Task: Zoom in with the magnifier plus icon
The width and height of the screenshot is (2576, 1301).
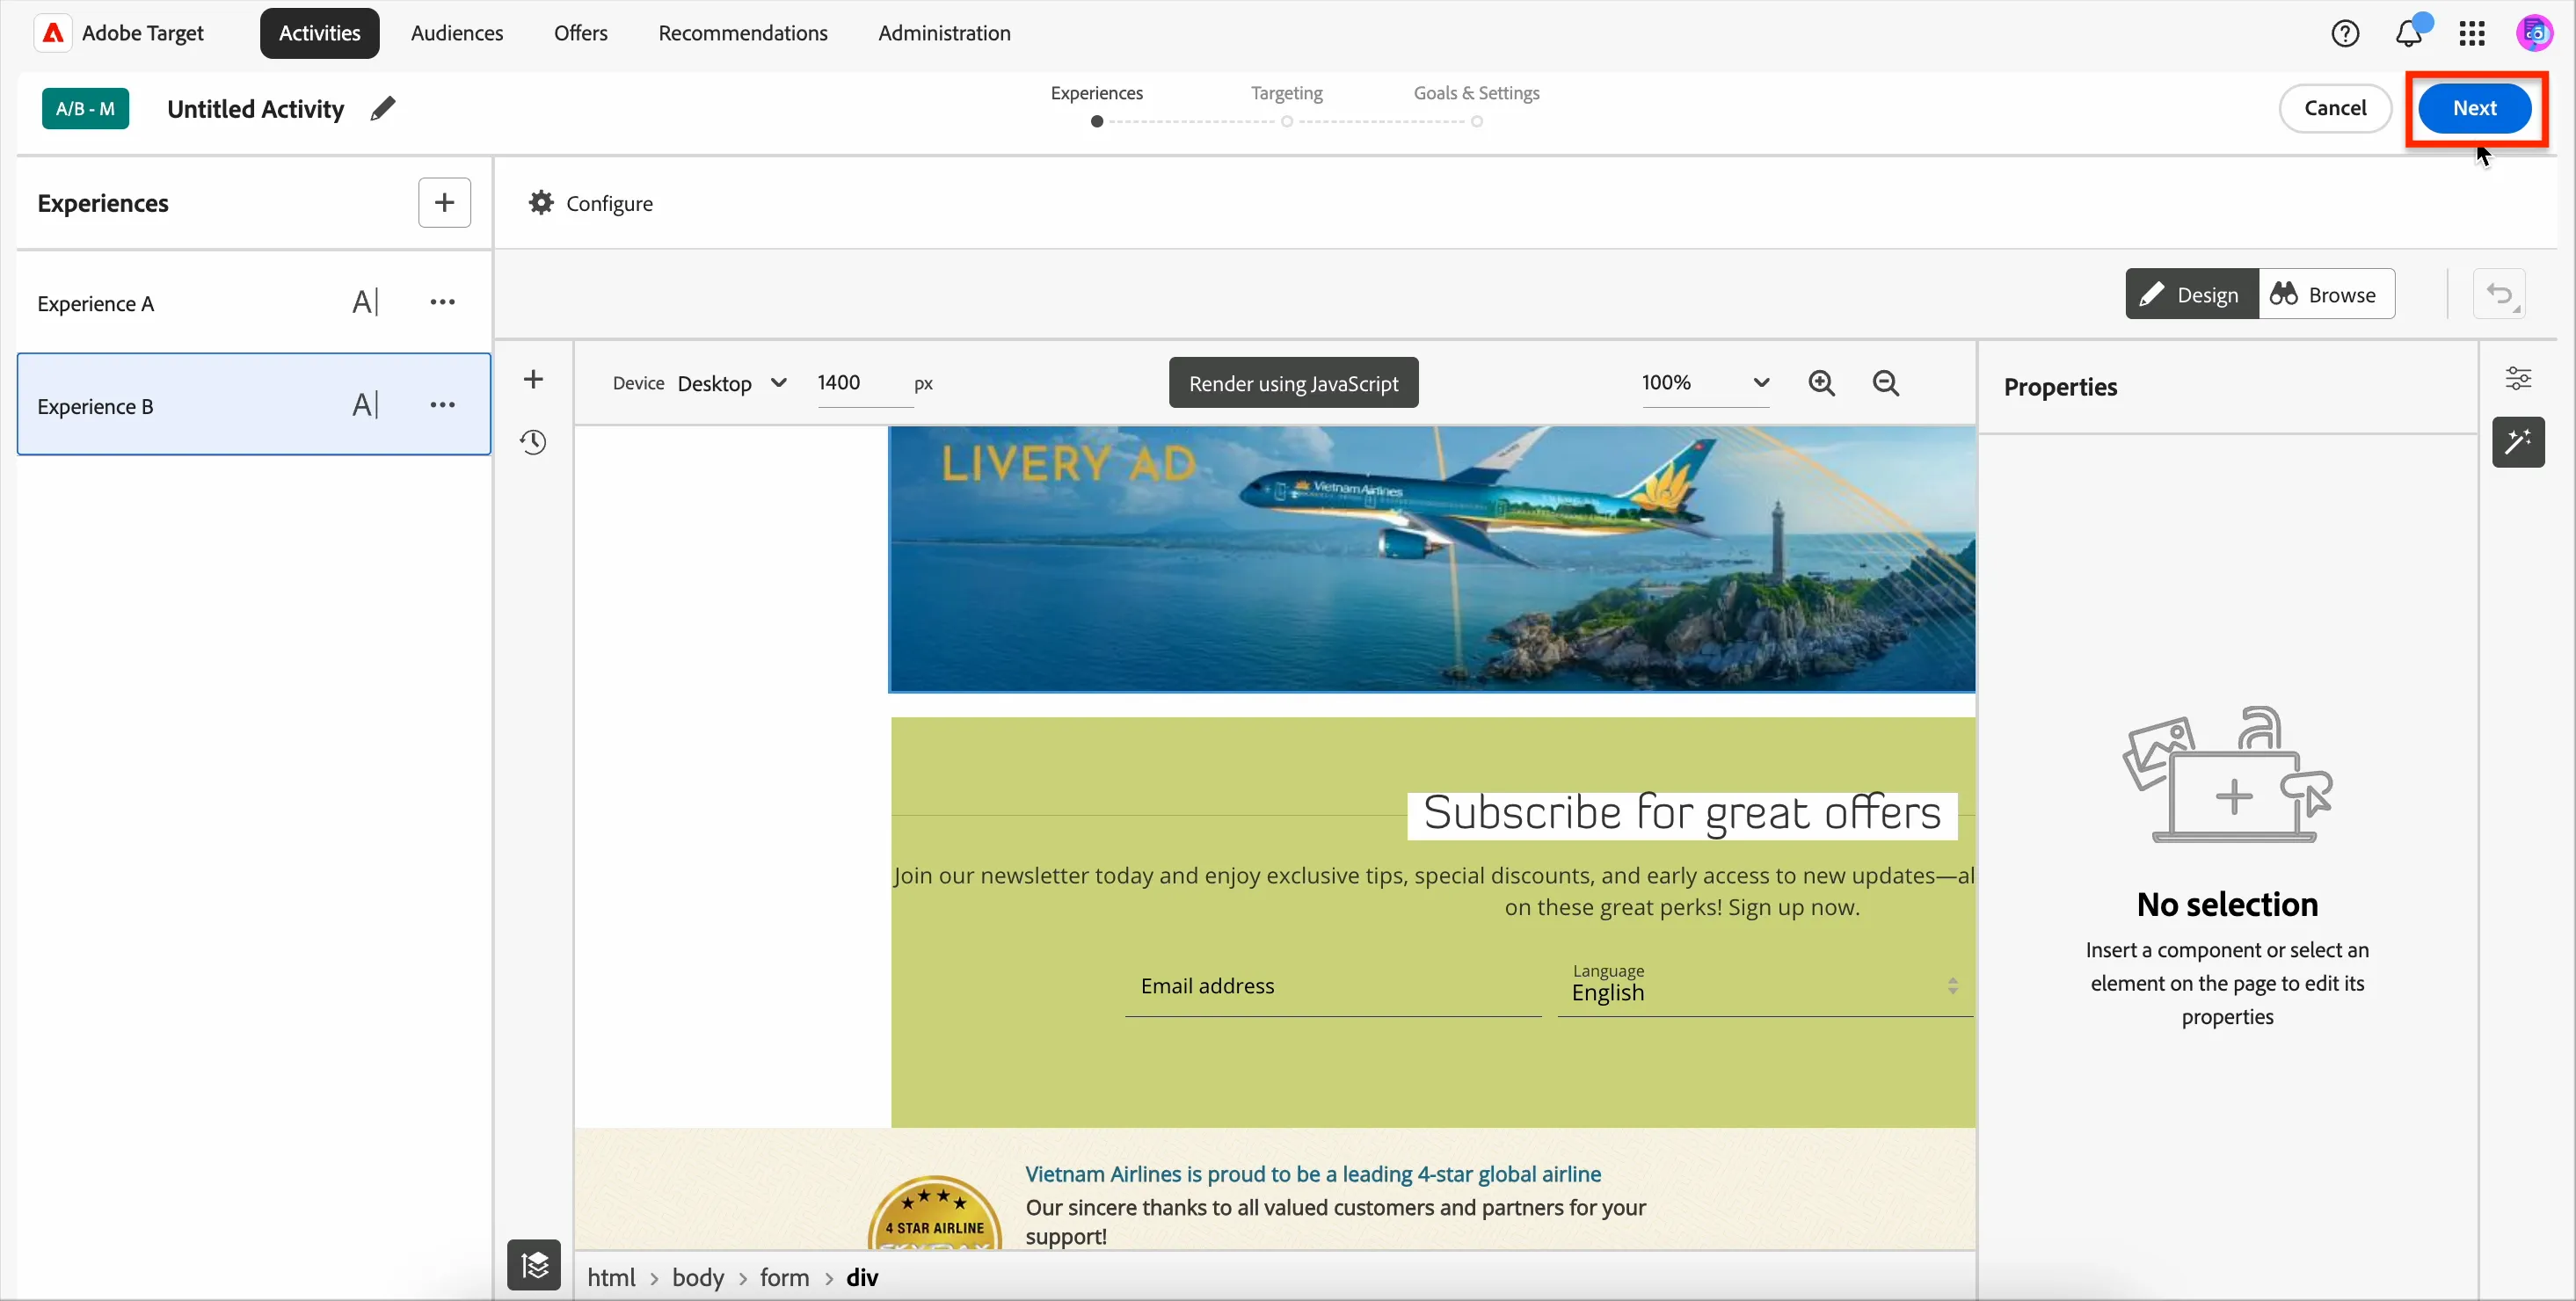Action: pos(1821,383)
